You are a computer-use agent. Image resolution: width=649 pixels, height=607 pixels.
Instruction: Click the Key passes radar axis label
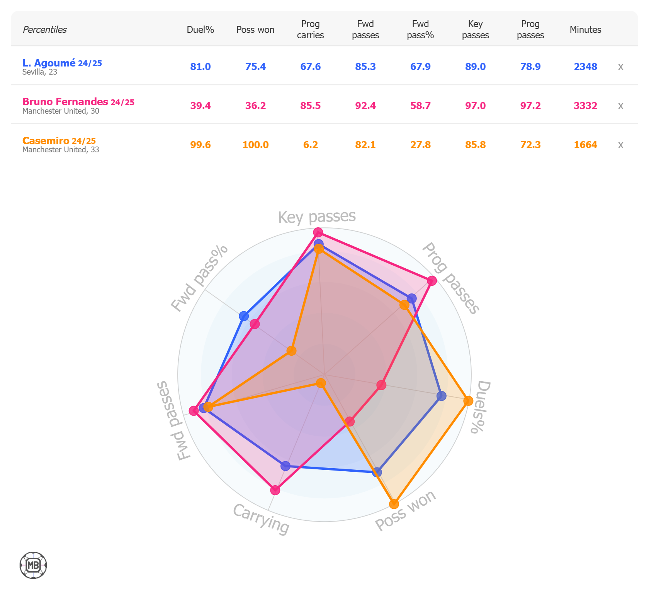coord(317,217)
